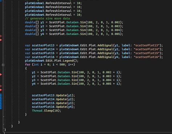Click plotWindow3.RefreshInterval line
The image size is (172, 134).
53,11
